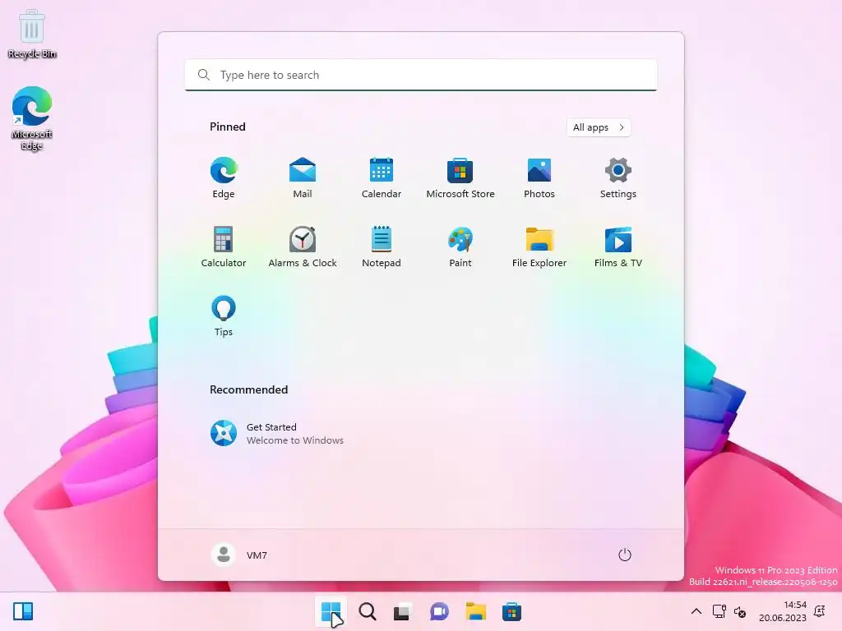The width and height of the screenshot is (842, 631).
Task: Open Alarms & Clock app
Action: (x=303, y=246)
